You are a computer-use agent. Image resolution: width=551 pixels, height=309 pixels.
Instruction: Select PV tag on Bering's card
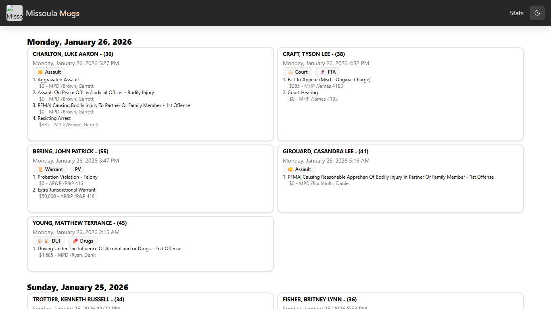[78, 169]
